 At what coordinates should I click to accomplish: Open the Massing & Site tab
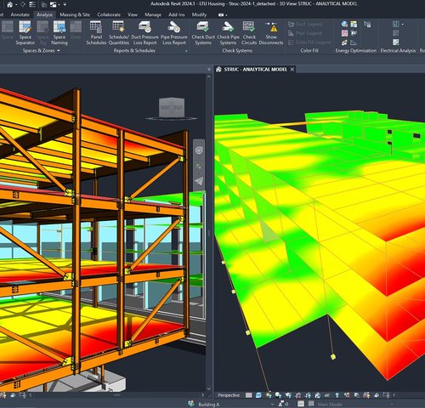point(75,14)
